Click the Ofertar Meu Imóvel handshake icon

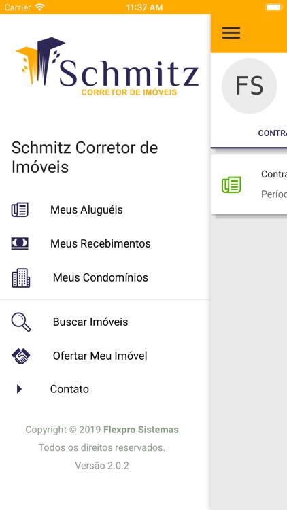click(x=21, y=356)
